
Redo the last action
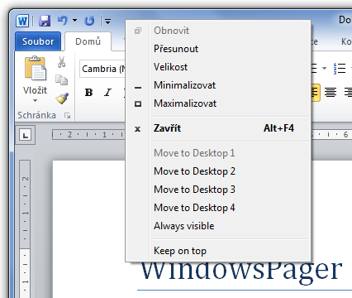tap(89, 21)
